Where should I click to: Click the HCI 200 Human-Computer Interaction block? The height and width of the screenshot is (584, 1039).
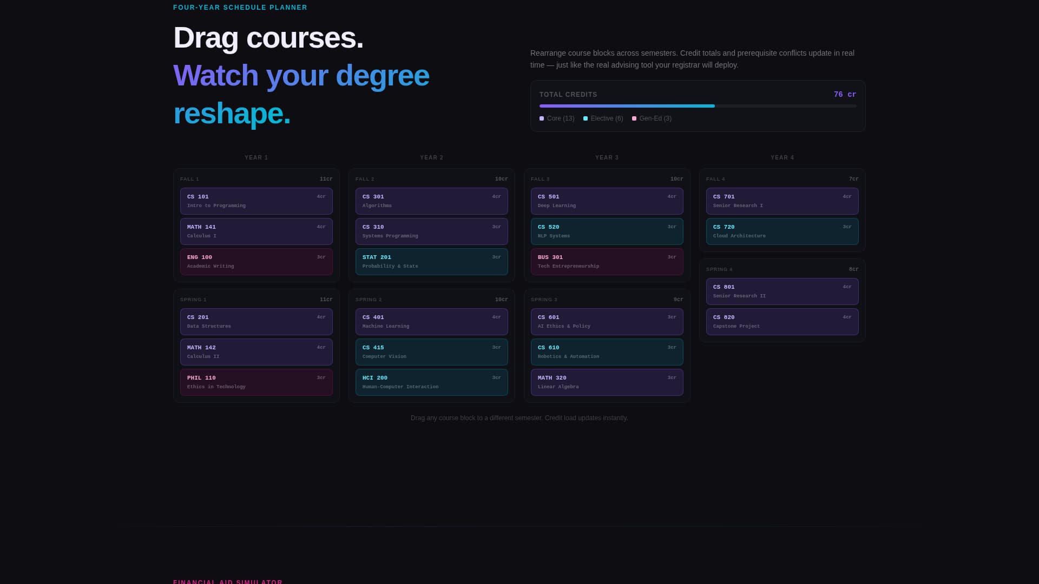(431, 382)
